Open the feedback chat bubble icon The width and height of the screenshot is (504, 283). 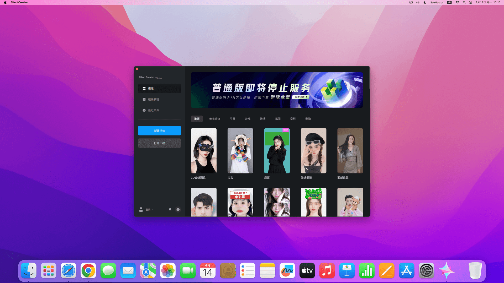178,209
